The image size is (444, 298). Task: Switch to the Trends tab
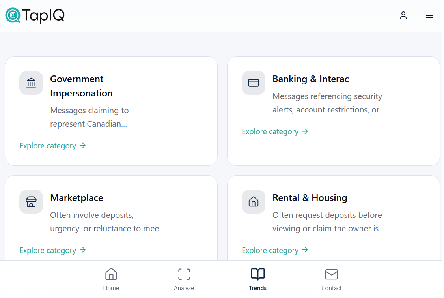[258, 279]
